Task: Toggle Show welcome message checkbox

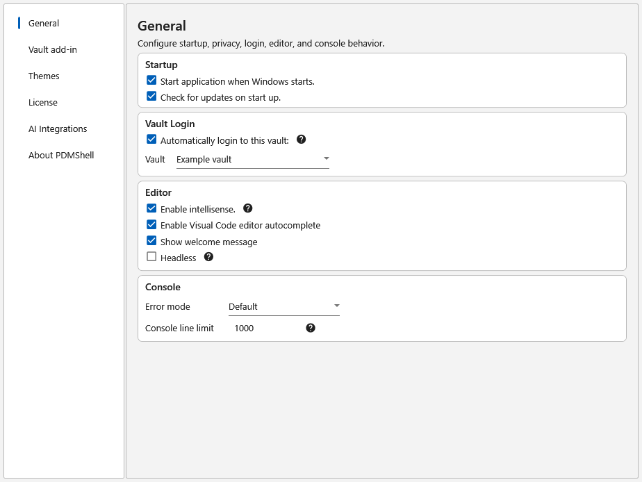Action: tap(151, 240)
